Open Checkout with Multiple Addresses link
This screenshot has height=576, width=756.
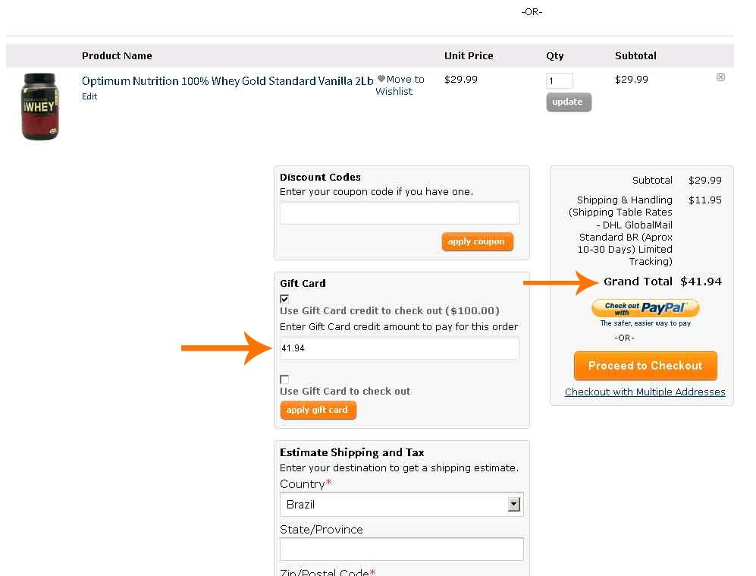645,392
